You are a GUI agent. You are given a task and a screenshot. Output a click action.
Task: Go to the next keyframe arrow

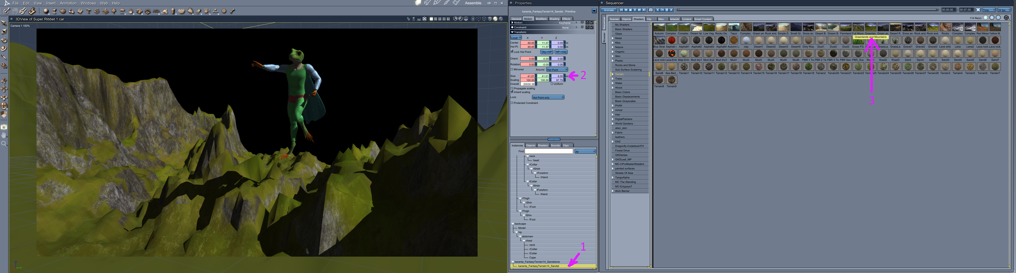click(x=671, y=10)
